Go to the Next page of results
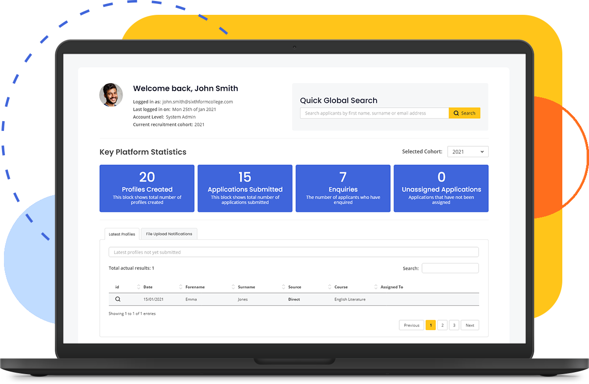Screen dimensions: 589x384 tap(469, 325)
